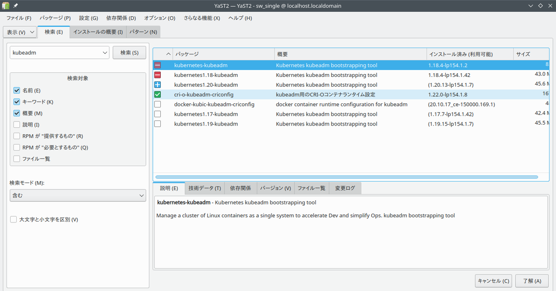Open the ヘルプ (H) menu
This screenshot has height=291, width=556.
tap(240, 18)
